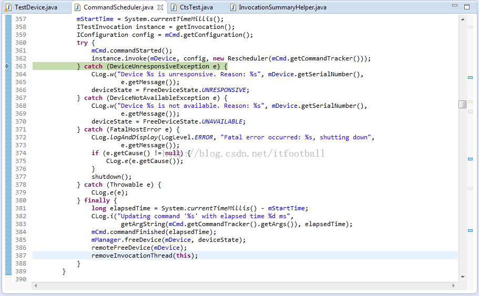Click on 'Rescheduler' in line 362
Screen dimensions: 479x296
[x=248, y=58]
